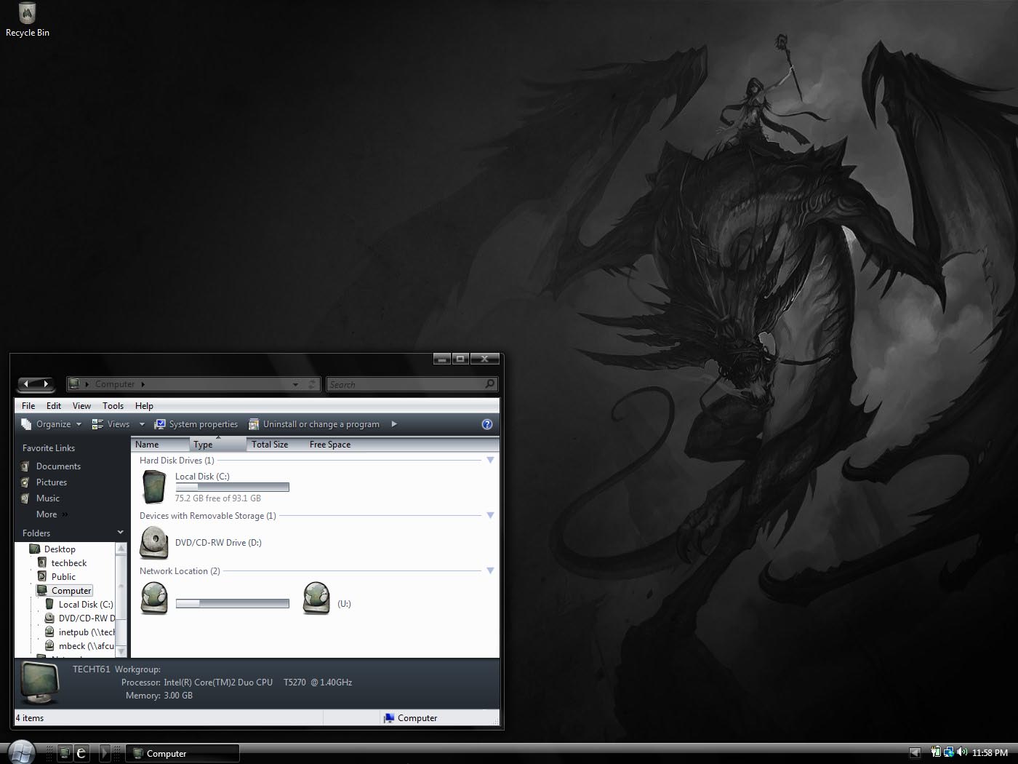Image resolution: width=1018 pixels, height=764 pixels.
Task: Select mbeck share in folder tree
Action: (86, 646)
